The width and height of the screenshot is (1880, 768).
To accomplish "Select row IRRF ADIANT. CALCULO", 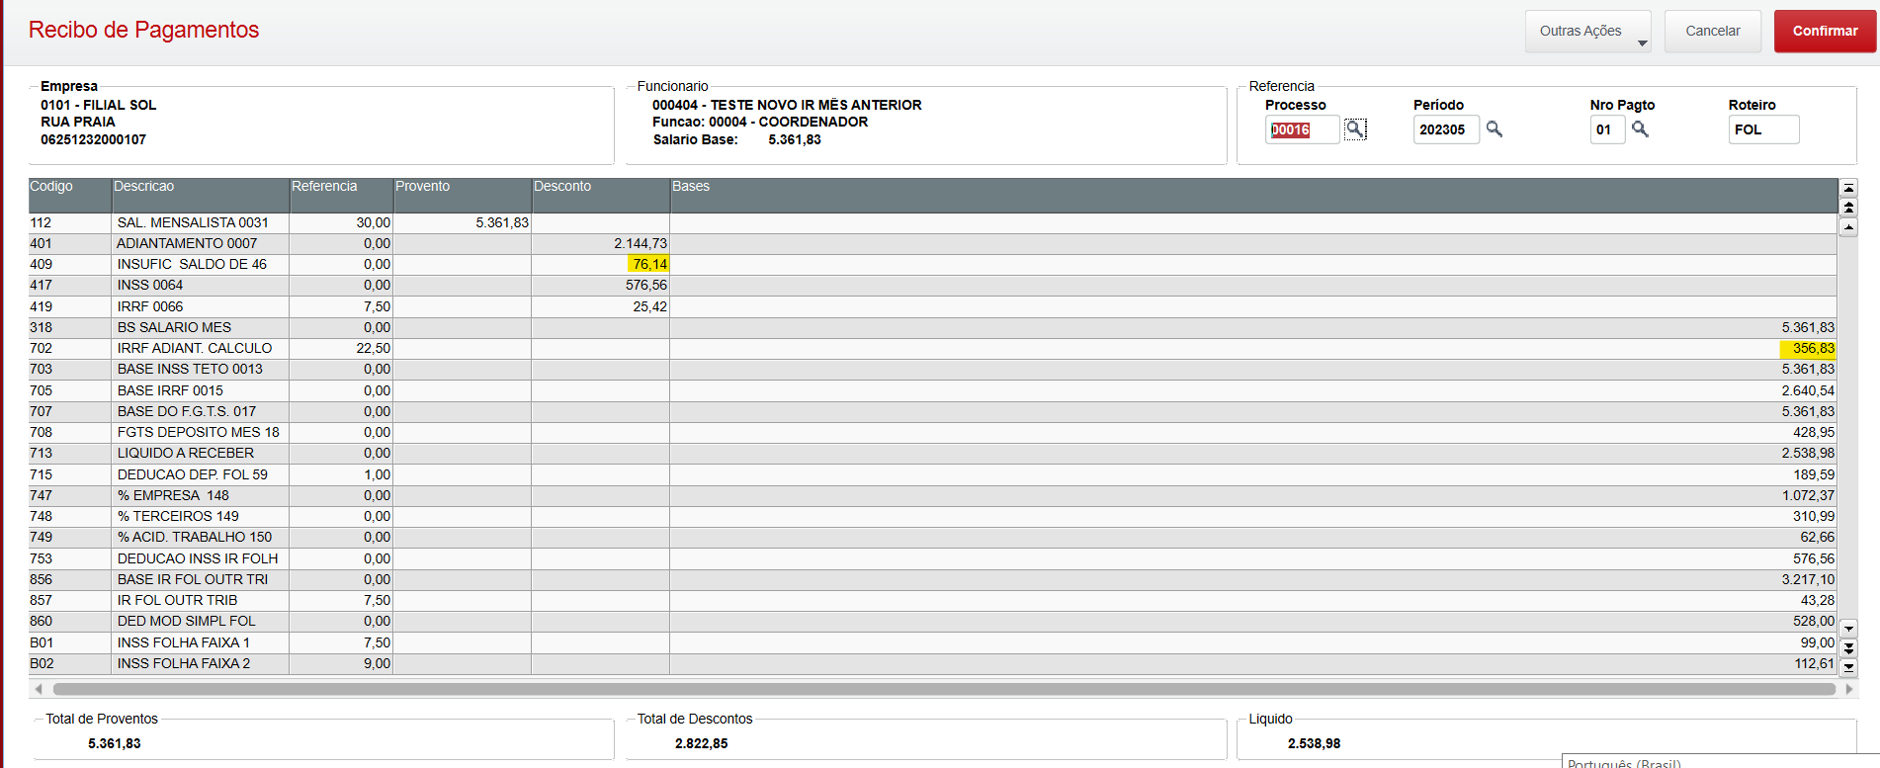I will tap(932, 348).
